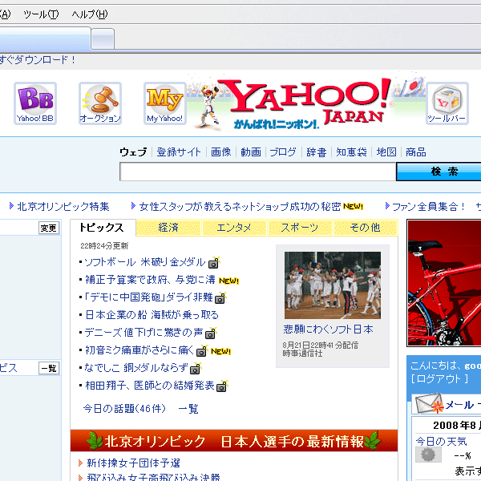
Task: Open headline 初音ミク痛車がさらに痛く
Action: [x=139, y=350]
